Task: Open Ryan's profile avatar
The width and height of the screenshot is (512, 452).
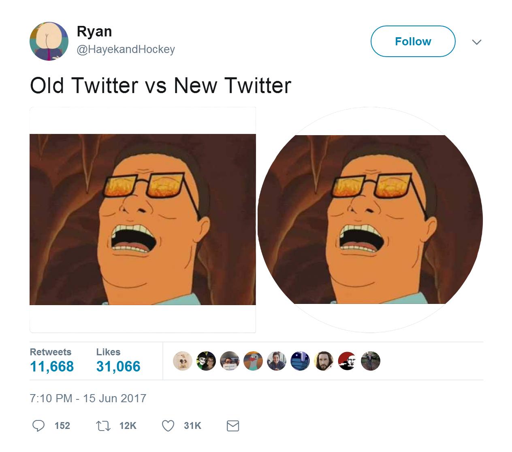Action: coord(49,41)
